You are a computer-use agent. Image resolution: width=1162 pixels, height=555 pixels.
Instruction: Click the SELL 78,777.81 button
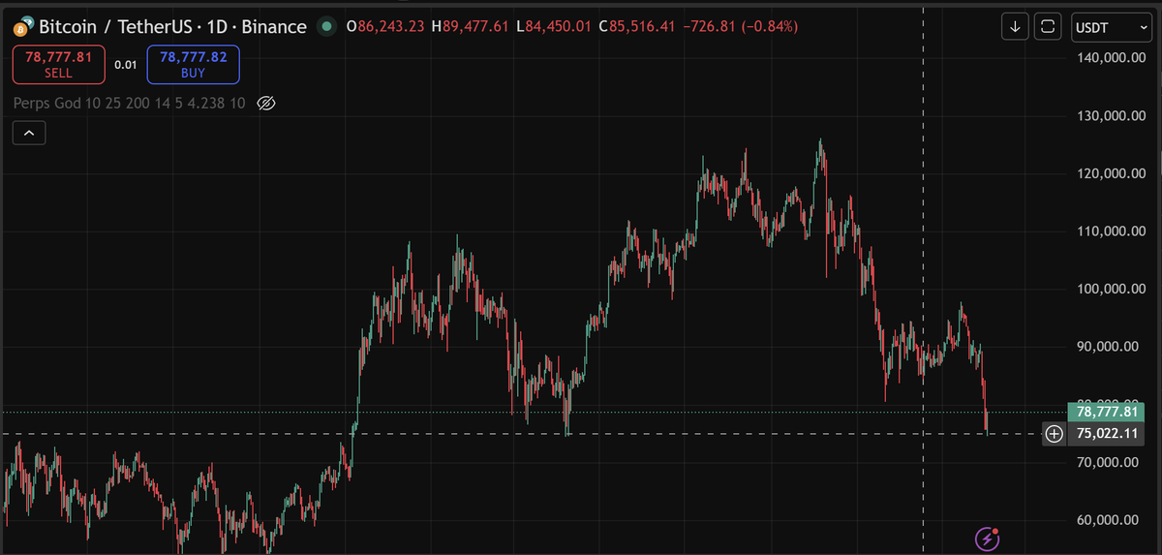(x=58, y=64)
